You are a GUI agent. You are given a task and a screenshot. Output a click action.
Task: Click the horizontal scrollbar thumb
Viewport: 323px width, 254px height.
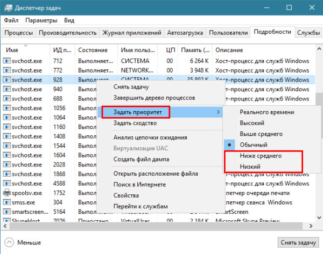click(x=156, y=226)
